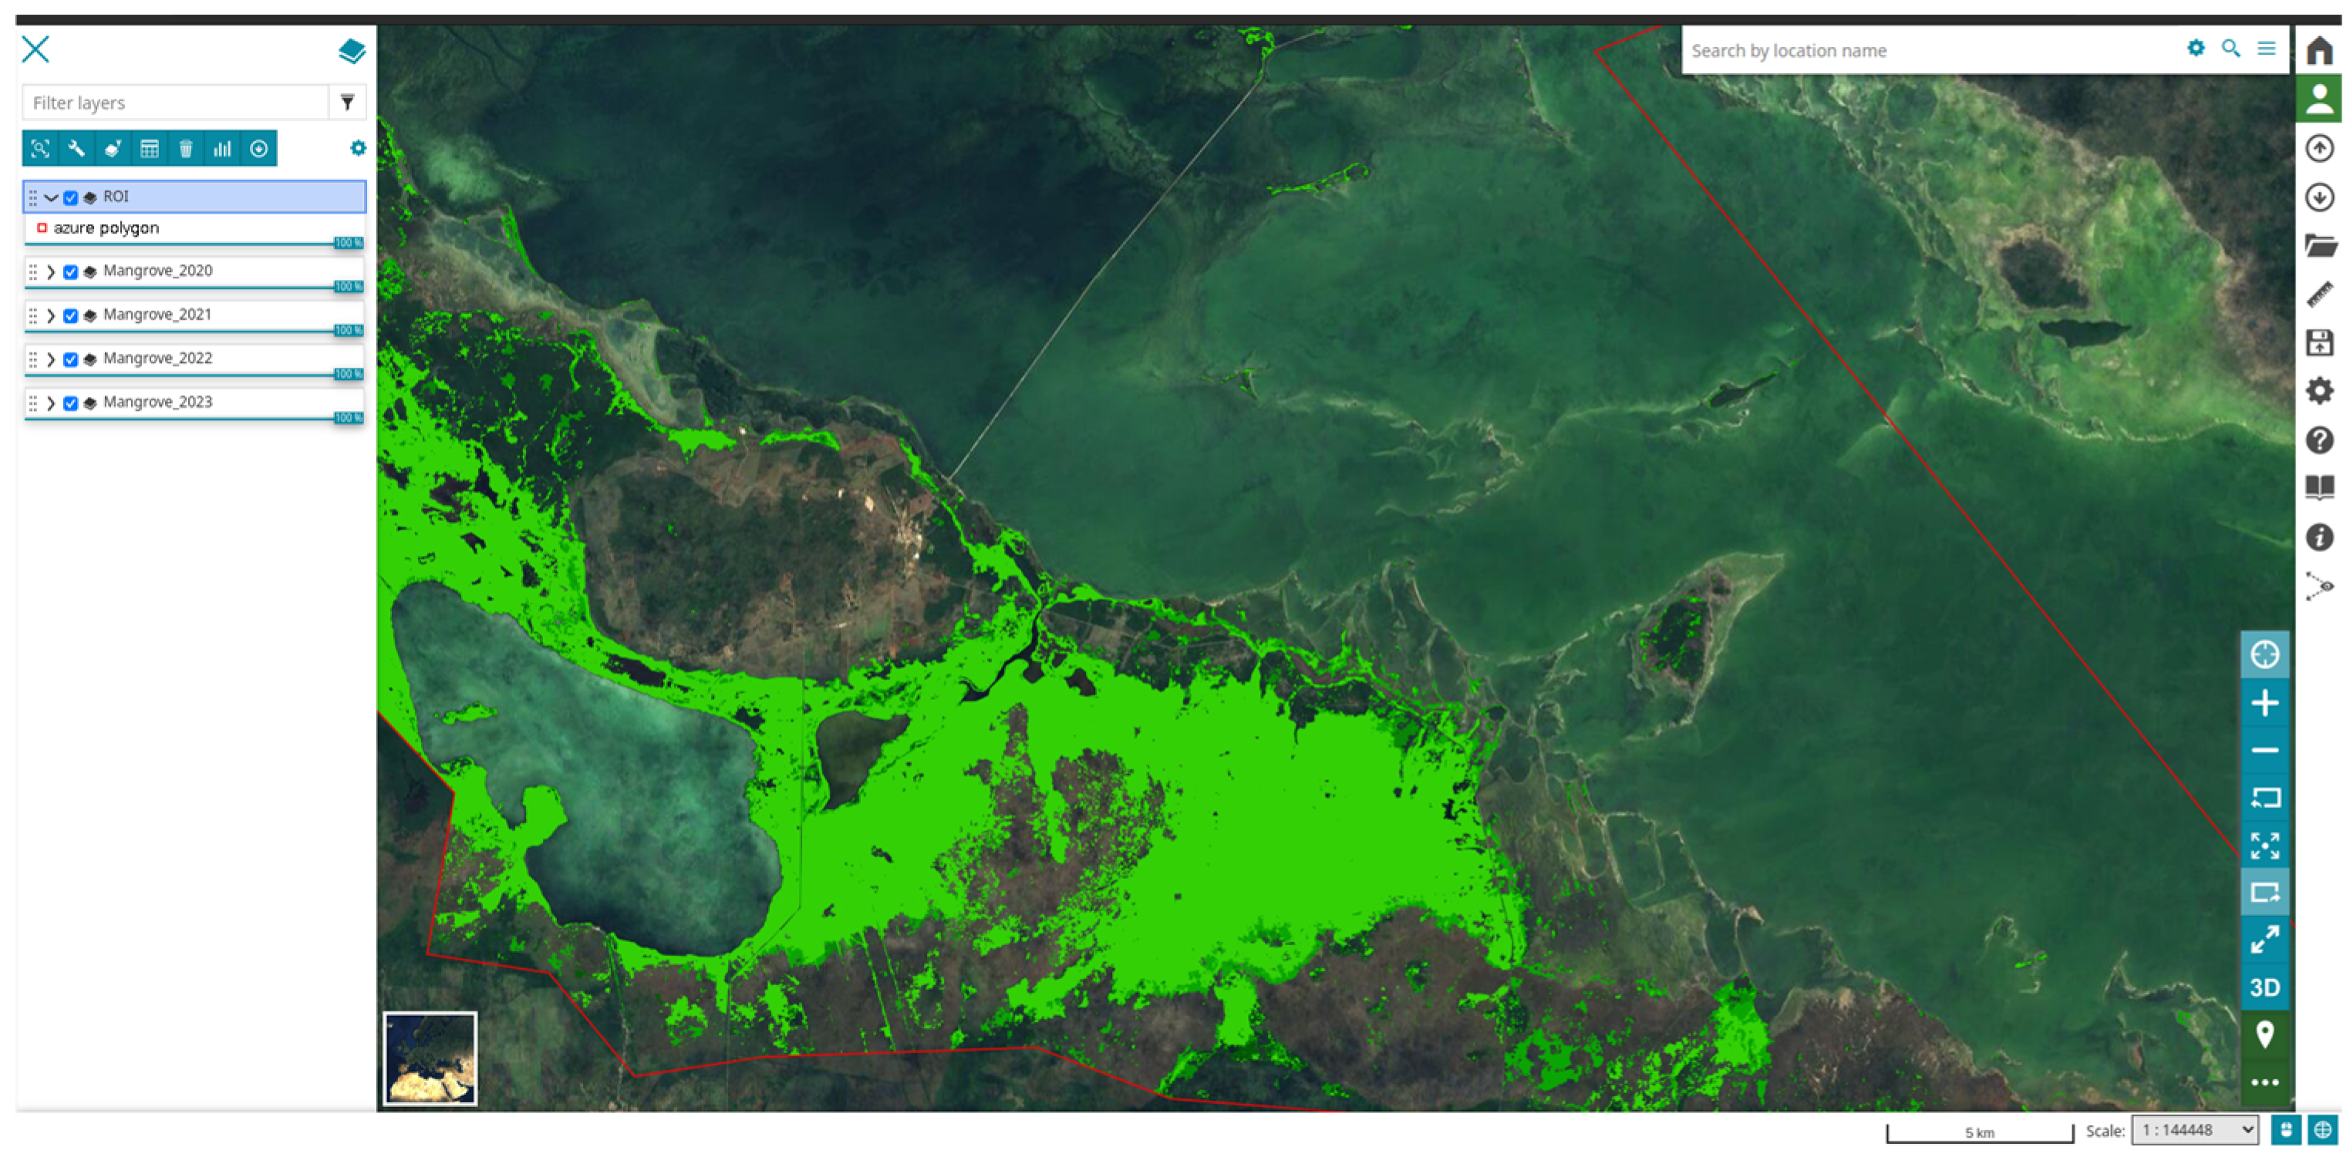Open the map scale dropdown

coord(2194,1130)
